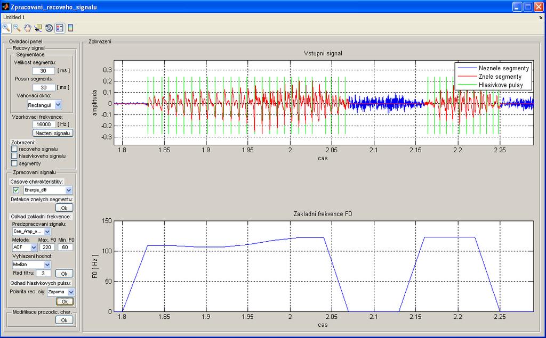Select the Zoom Out tool

click(x=17, y=28)
